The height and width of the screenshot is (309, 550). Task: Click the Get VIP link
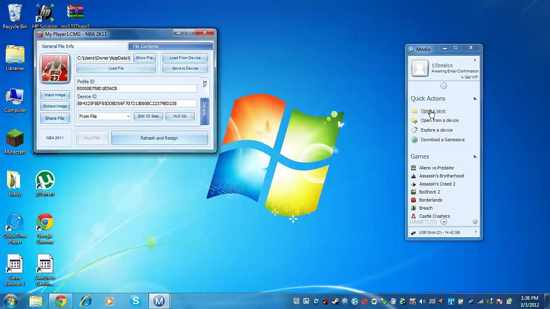click(471, 77)
